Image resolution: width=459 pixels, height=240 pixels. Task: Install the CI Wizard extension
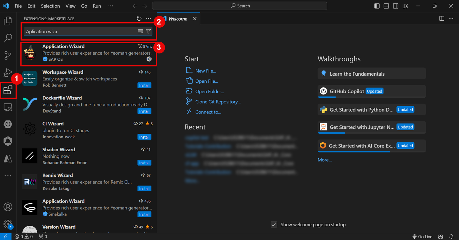pos(144,137)
